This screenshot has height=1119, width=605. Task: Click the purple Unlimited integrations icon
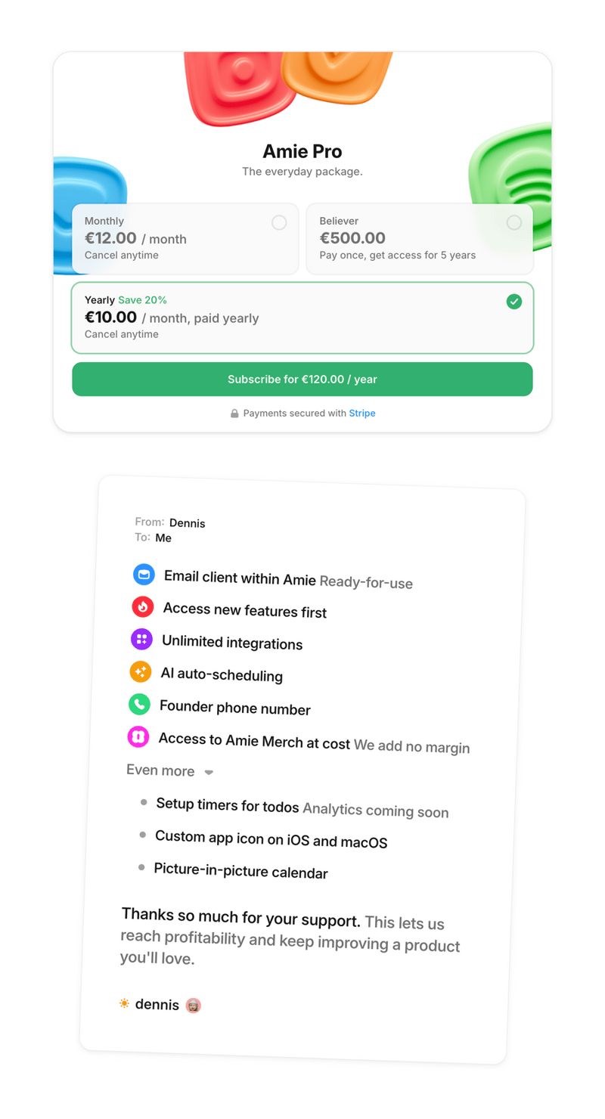click(143, 640)
